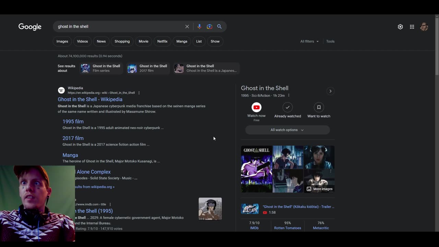
Task: Add movie to Want to watch list
Action: pos(319,107)
